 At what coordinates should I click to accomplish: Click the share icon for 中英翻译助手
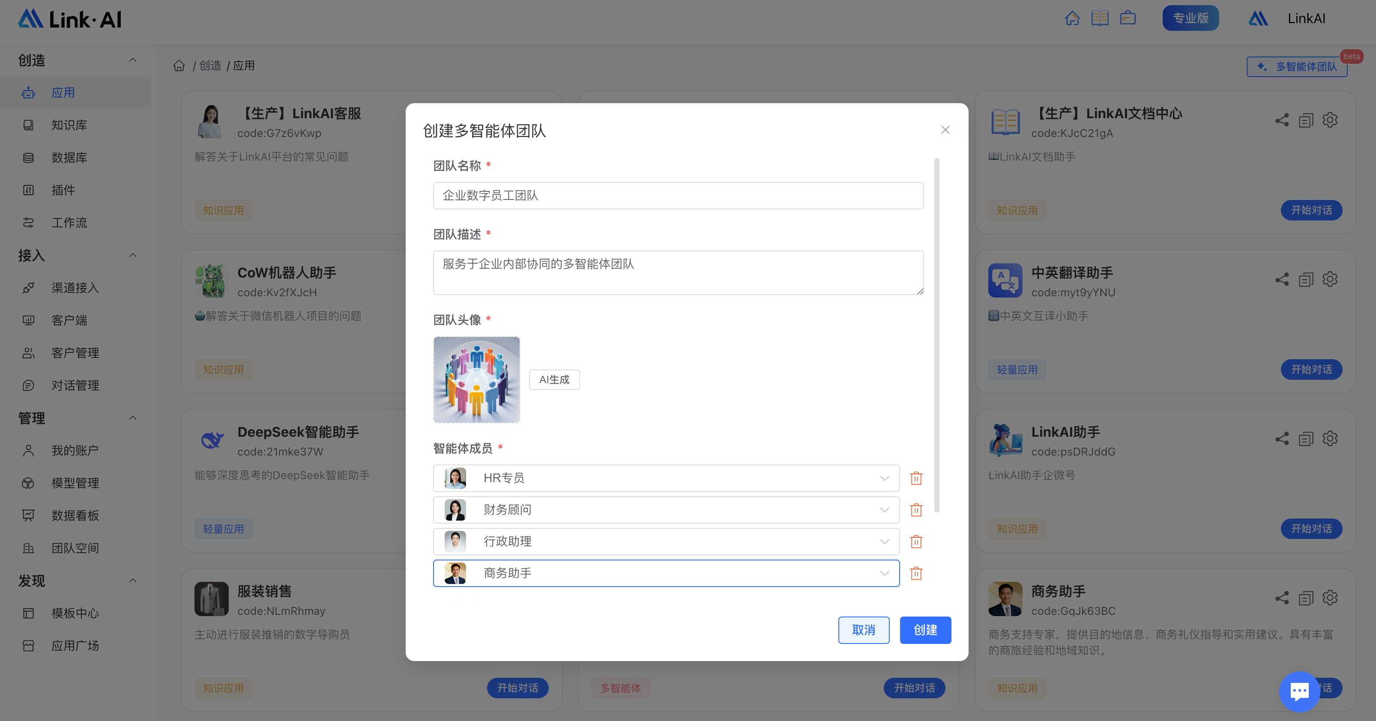tap(1282, 279)
